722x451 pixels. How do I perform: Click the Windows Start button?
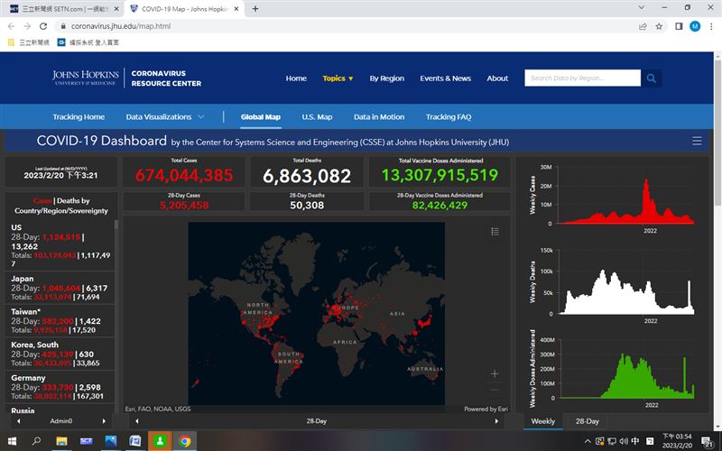click(x=12, y=441)
